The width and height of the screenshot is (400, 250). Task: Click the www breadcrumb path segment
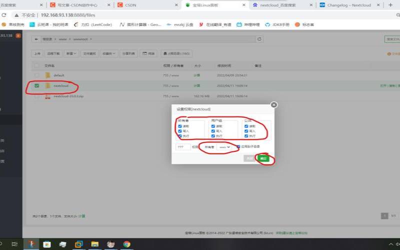62,39
